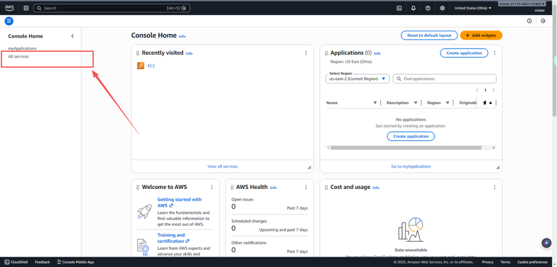The width and height of the screenshot is (557, 267).
Task: Open the Select Region us-east-2 dropdown
Action: tap(357, 79)
